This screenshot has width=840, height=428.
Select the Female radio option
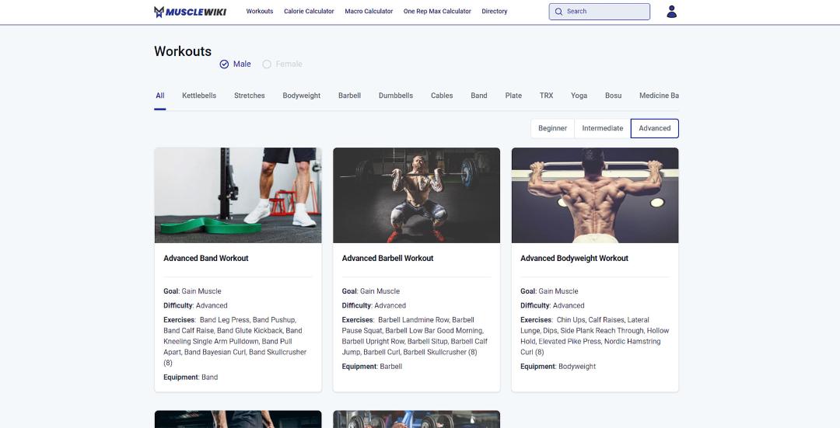[x=282, y=64]
